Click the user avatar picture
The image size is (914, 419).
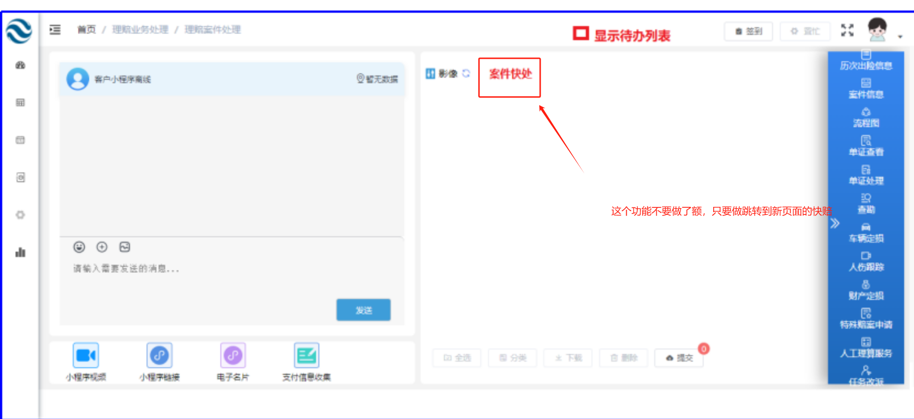tap(877, 30)
